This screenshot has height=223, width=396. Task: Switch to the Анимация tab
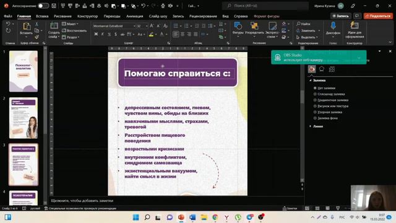click(135, 16)
